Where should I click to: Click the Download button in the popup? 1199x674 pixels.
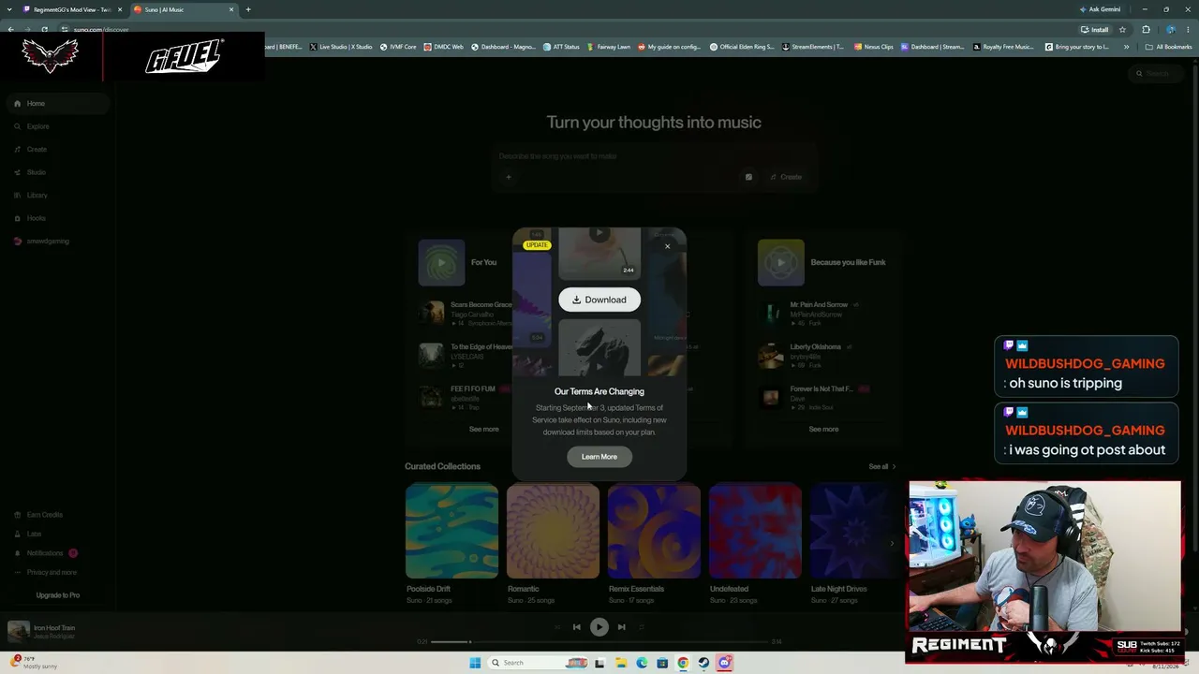599,300
